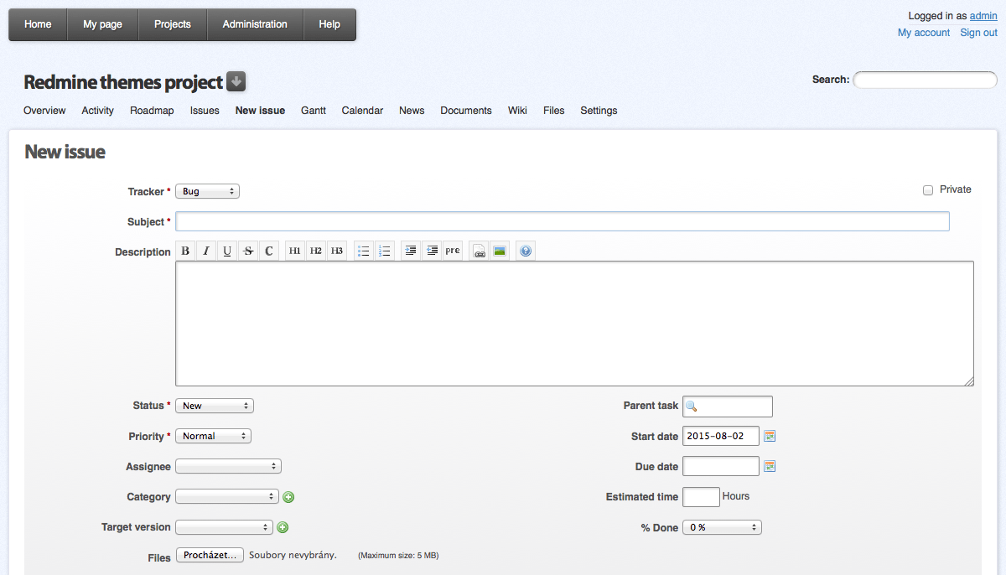Switch to the Activity tab
This screenshot has height=575, width=1006.
[x=98, y=111]
